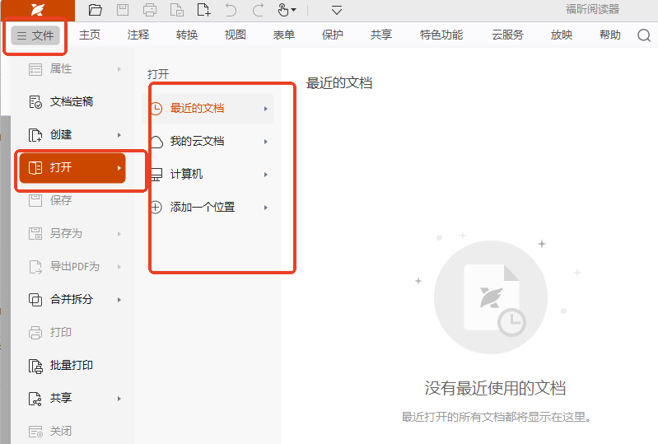
Task: Click the computer icon beside 计算机
Action: coord(156,175)
